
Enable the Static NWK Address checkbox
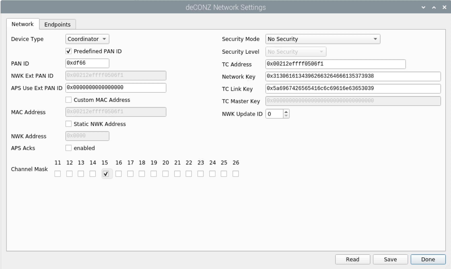click(x=68, y=124)
